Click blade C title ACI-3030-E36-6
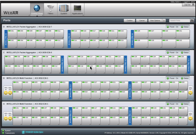 coord(45,53)
